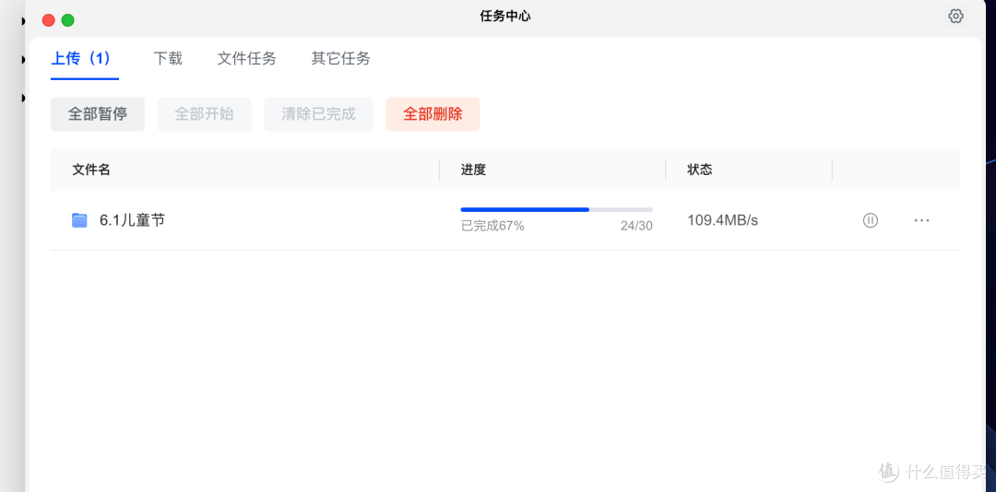Close the 任务中心 window with red button
Screen dimensions: 996x492
point(48,20)
